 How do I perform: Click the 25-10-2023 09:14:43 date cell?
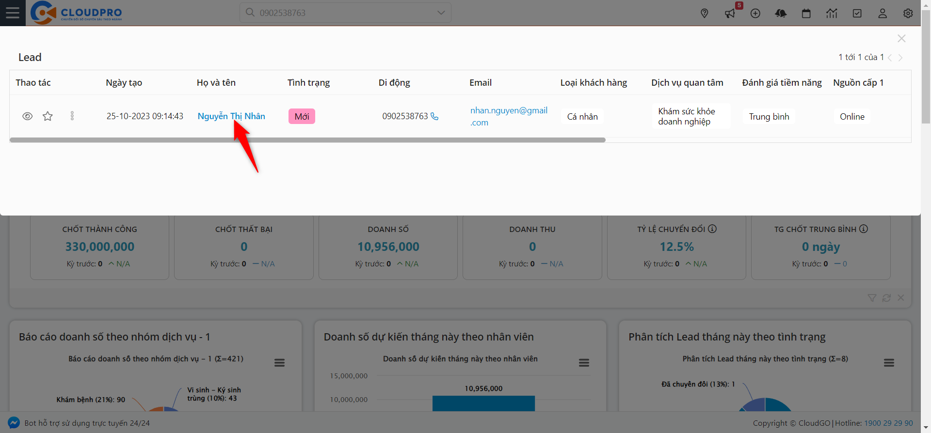[145, 116]
